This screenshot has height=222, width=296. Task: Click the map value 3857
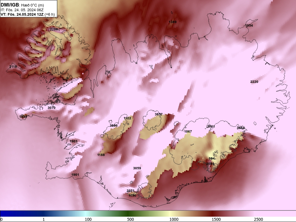pos(159,114)
